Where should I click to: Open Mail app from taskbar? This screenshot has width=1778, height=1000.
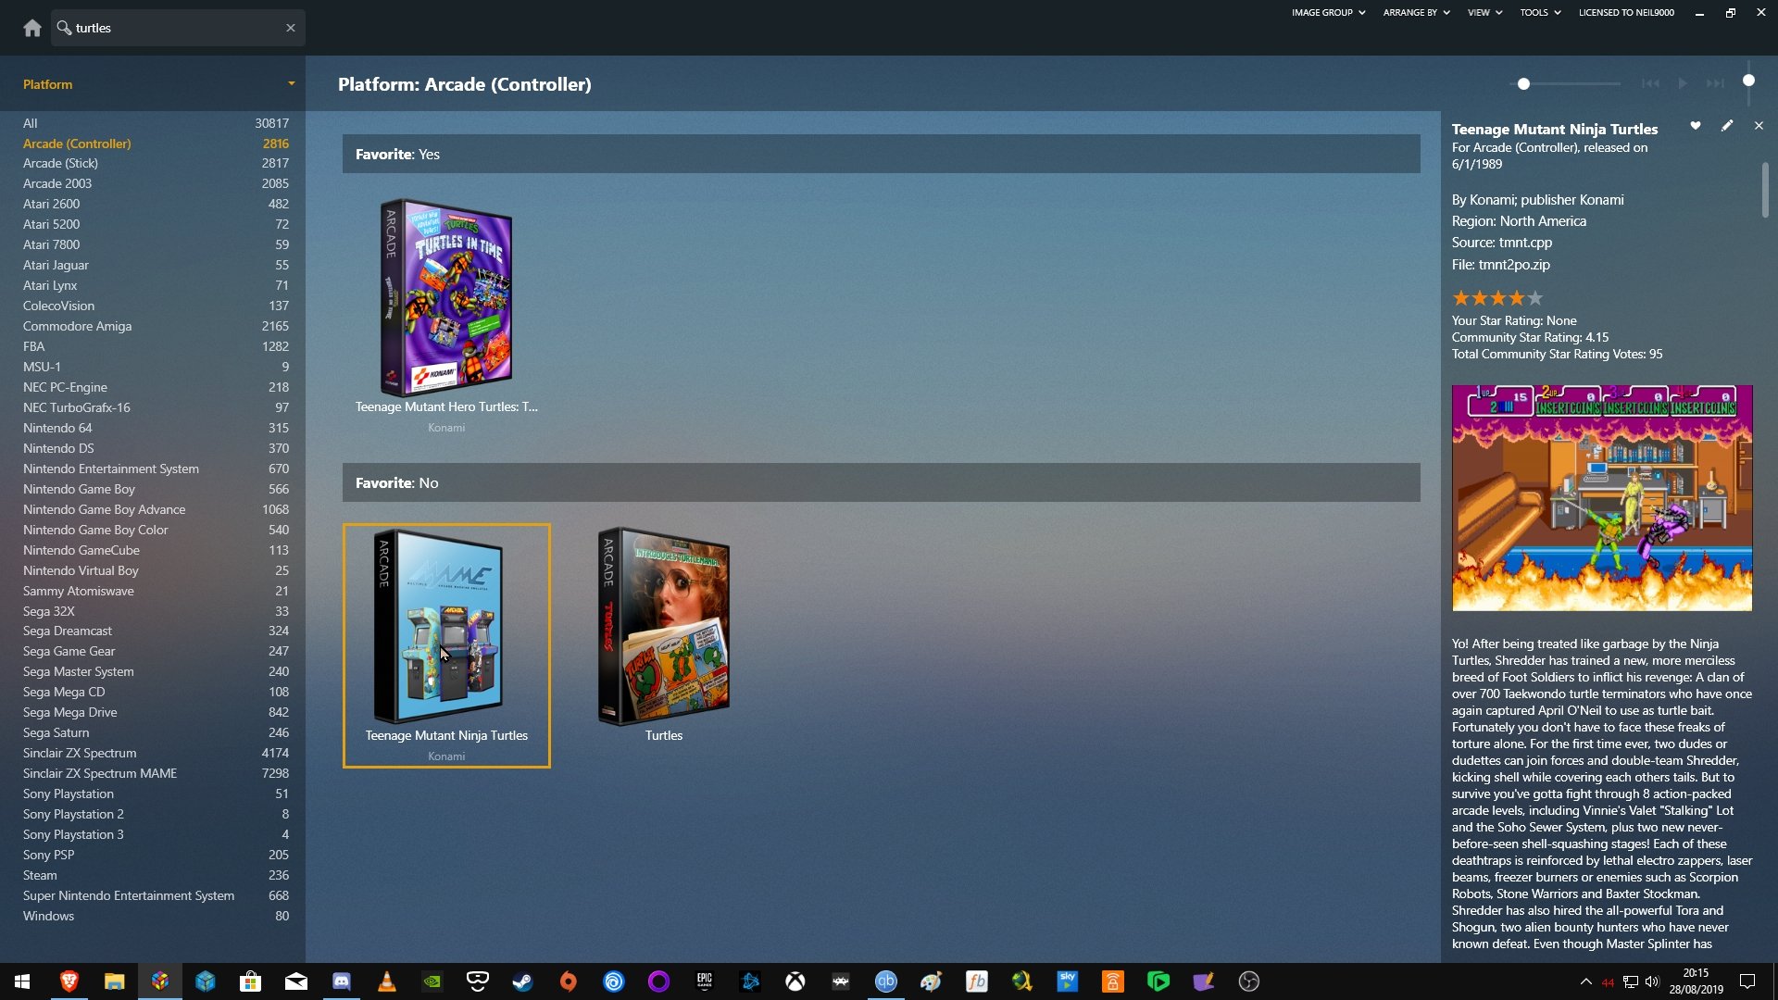pos(295,981)
